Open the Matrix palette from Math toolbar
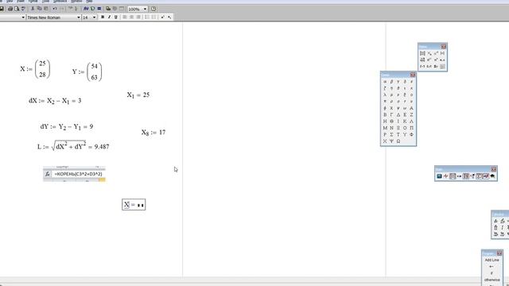Viewport: 509px width, 286px height. [x=453, y=176]
